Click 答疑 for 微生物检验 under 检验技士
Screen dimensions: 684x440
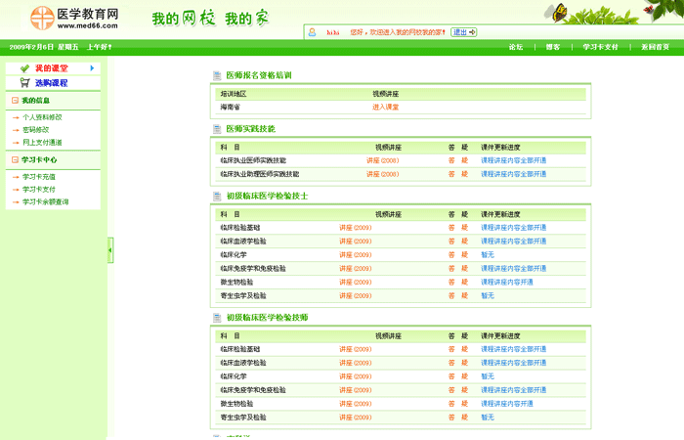(x=458, y=283)
